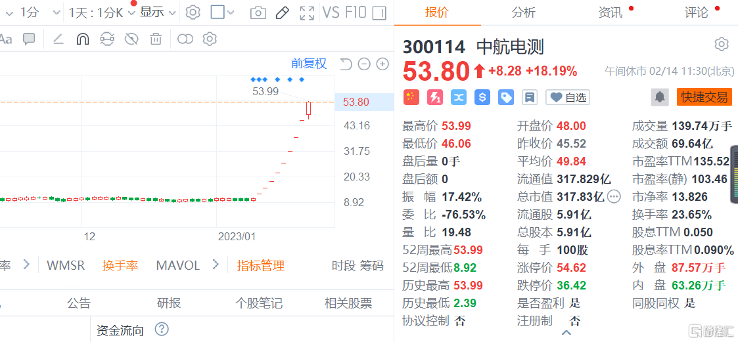Screen dimensions: 738x342
Task: Select the trend line drawing tool
Action: [58, 39]
